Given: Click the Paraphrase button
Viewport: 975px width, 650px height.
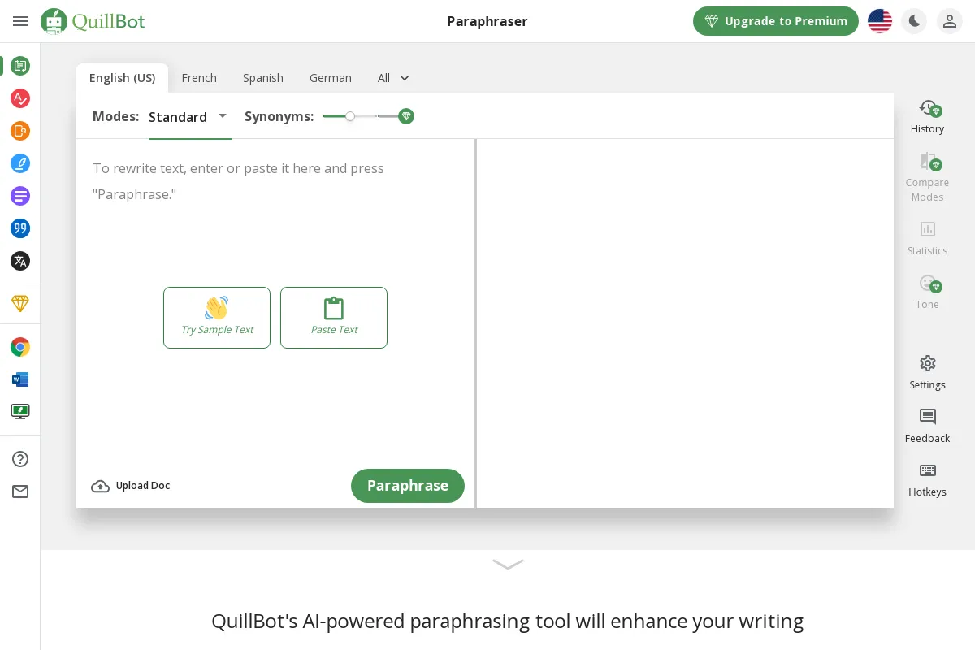Looking at the screenshot, I should [407, 486].
